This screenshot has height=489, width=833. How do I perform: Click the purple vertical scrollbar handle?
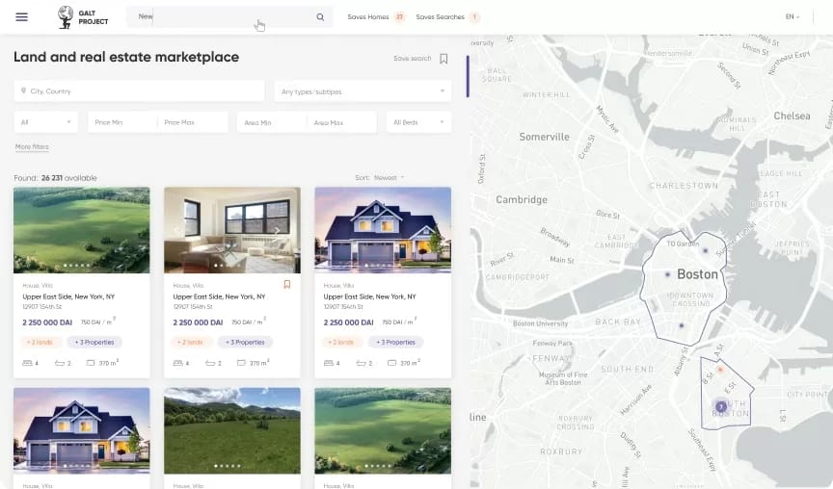[x=468, y=76]
